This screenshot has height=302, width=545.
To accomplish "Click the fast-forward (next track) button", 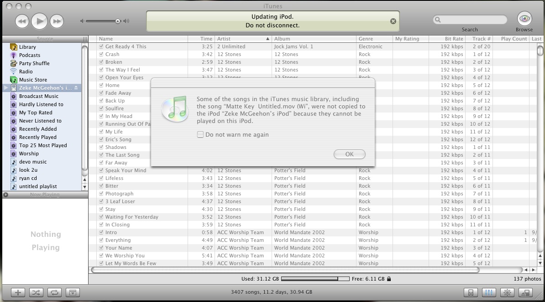I will click(57, 21).
